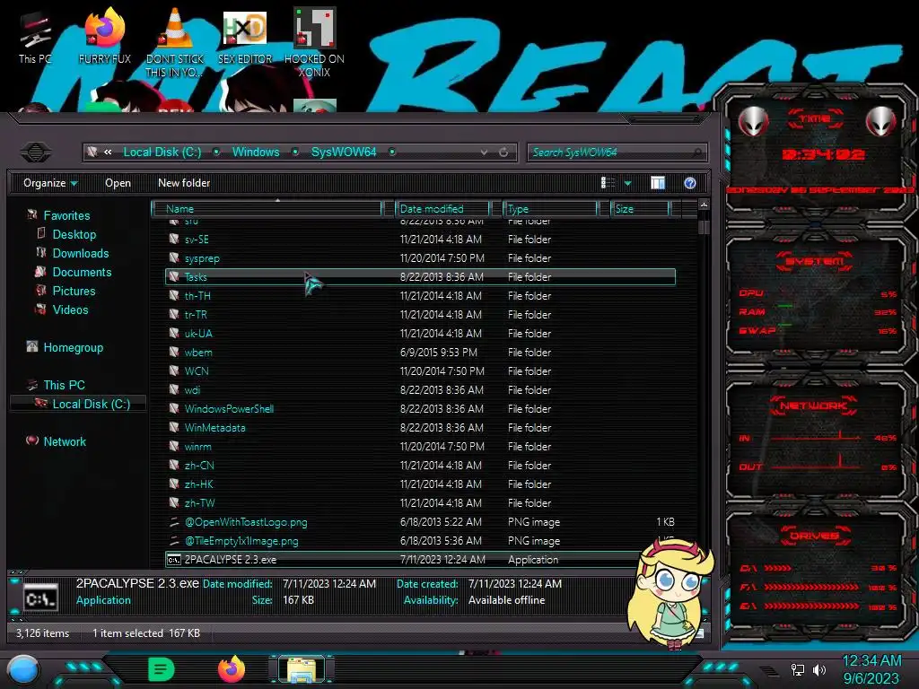Click the left alien head on widget
This screenshot has width=919, height=689.
pyautogui.click(x=753, y=121)
